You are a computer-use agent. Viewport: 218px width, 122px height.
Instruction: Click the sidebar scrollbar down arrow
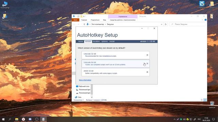92,97
